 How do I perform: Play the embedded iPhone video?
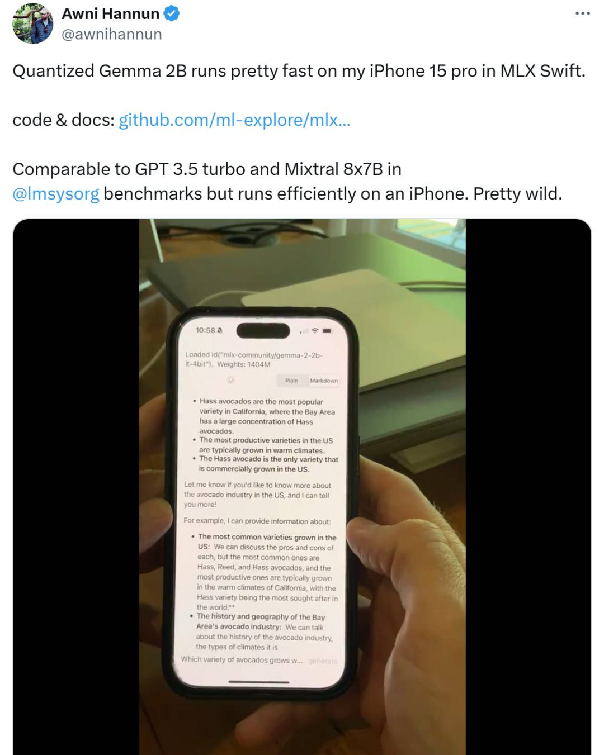click(x=302, y=486)
